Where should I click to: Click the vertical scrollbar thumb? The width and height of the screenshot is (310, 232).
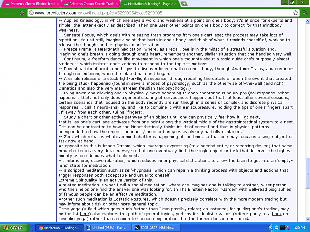click(307, 174)
